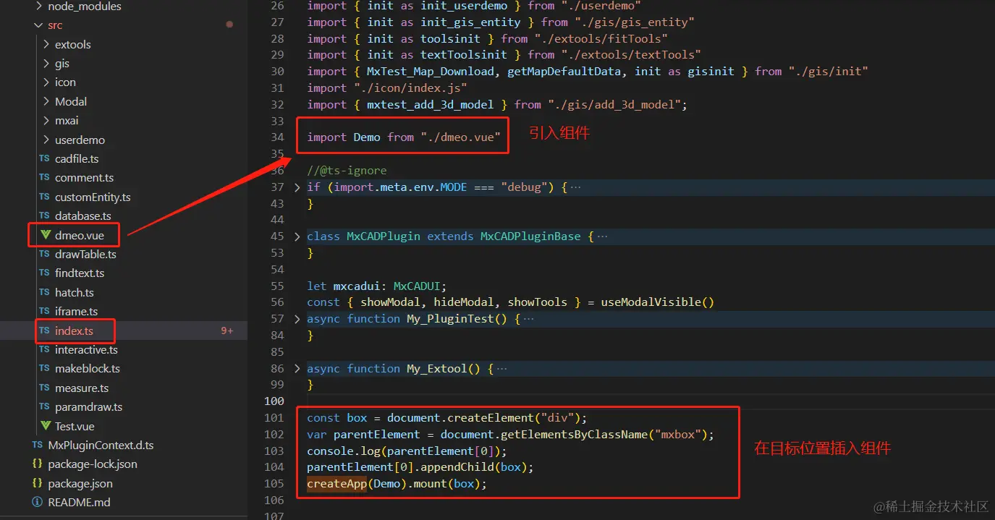The height and width of the screenshot is (520, 995).
Task: Open cadfile.ts in the explorer
Action: (77, 159)
